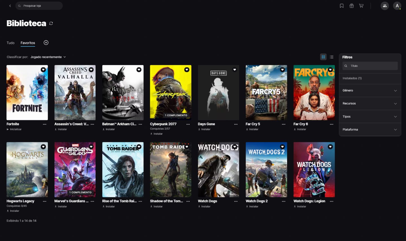This screenshot has height=241, width=406.
Task: Open Marvel's Guardians options menu
Action: tap(92, 201)
